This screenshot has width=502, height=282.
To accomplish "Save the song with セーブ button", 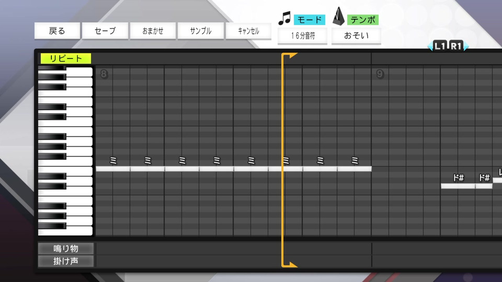I will tap(105, 31).
